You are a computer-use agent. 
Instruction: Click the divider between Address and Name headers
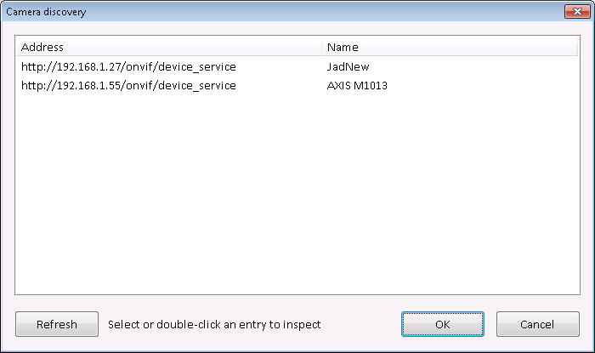pyautogui.click(x=323, y=48)
